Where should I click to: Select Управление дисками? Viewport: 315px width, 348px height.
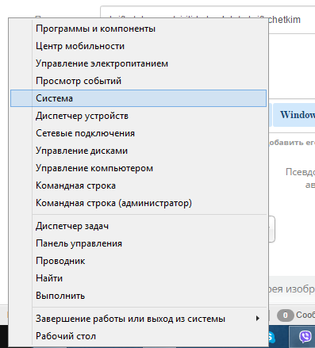[x=138, y=151]
